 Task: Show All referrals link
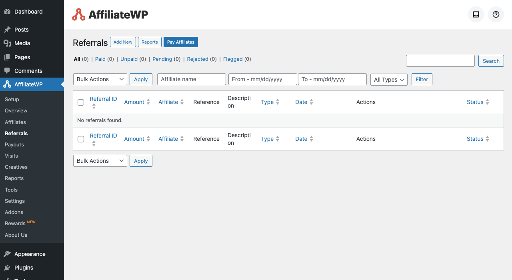click(x=77, y=59)
